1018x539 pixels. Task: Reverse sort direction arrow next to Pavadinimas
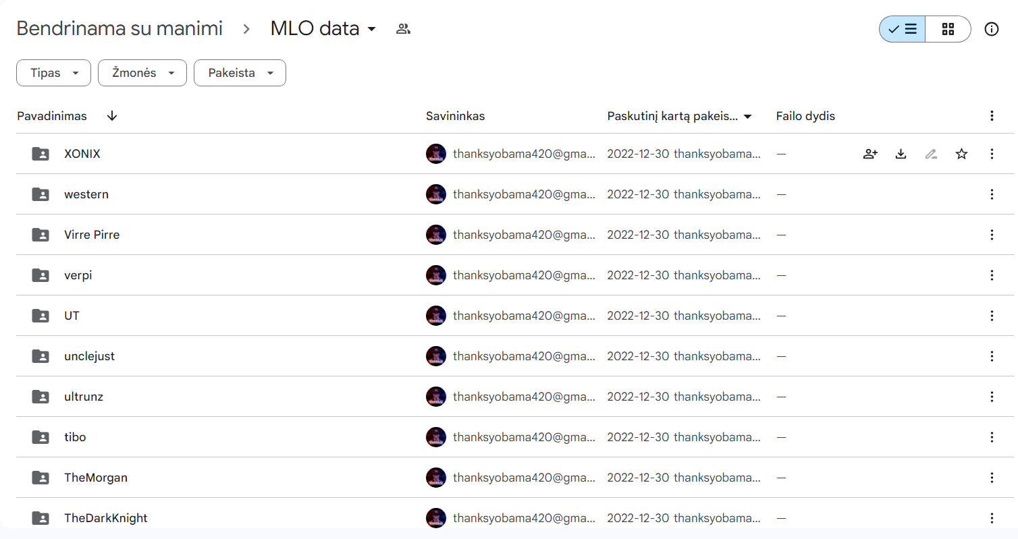pos(112,116)
